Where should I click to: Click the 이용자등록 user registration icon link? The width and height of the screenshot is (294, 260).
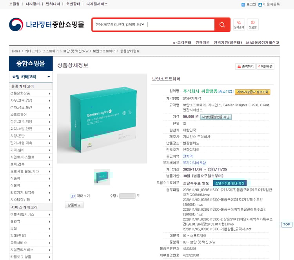coord(269,4)
